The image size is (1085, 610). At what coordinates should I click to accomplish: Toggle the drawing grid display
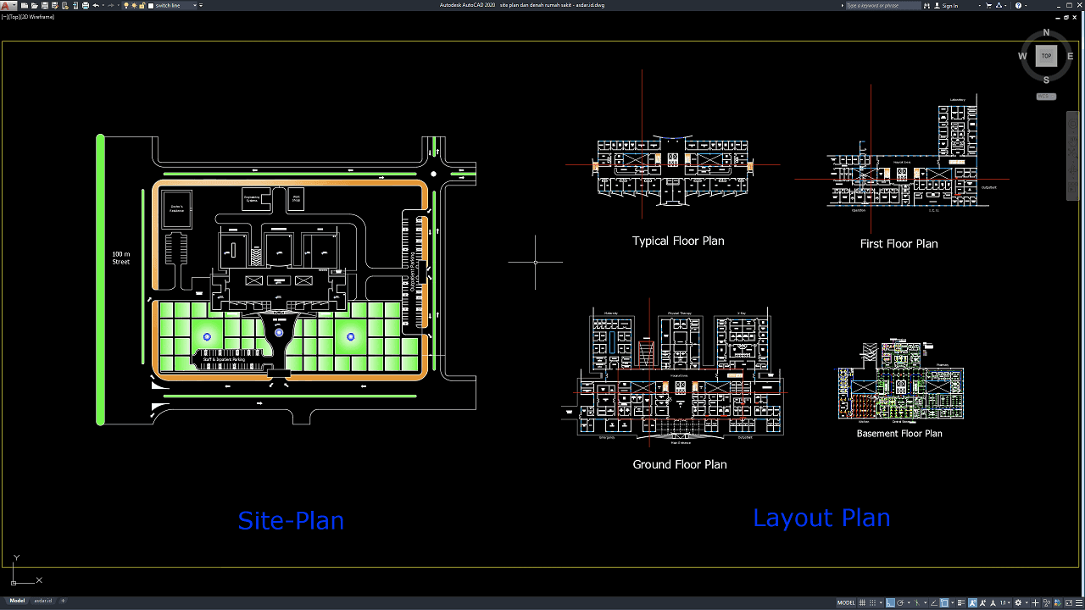(862, 602)
